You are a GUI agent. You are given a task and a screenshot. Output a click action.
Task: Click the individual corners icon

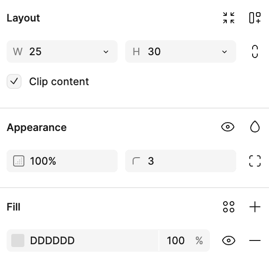tap(255, 161)
